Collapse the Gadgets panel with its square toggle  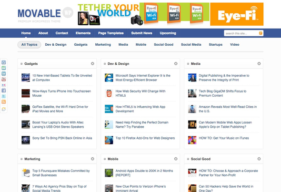pos(21,64)
